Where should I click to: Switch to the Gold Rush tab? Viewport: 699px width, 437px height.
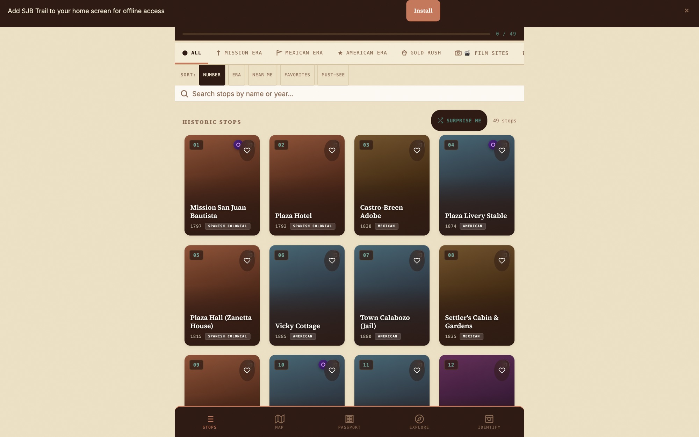(421, 53)
